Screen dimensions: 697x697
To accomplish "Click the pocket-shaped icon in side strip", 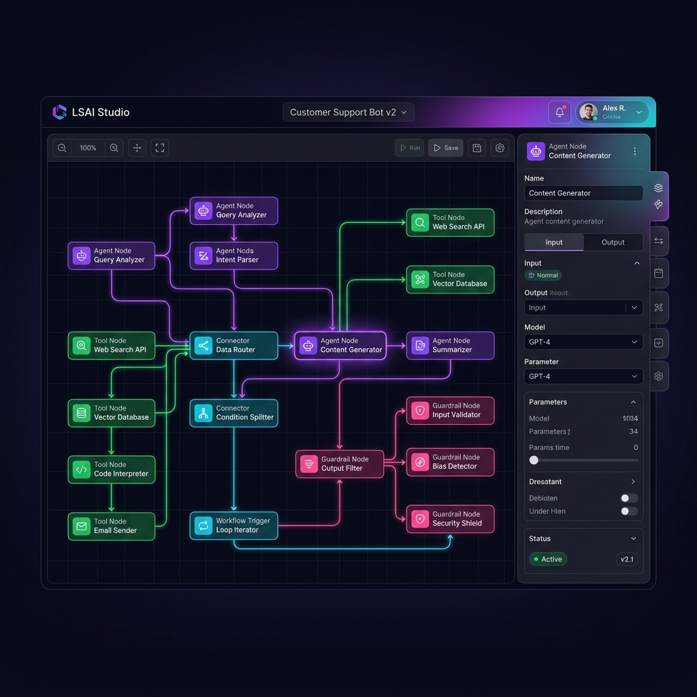I will (x=658, y=343).
